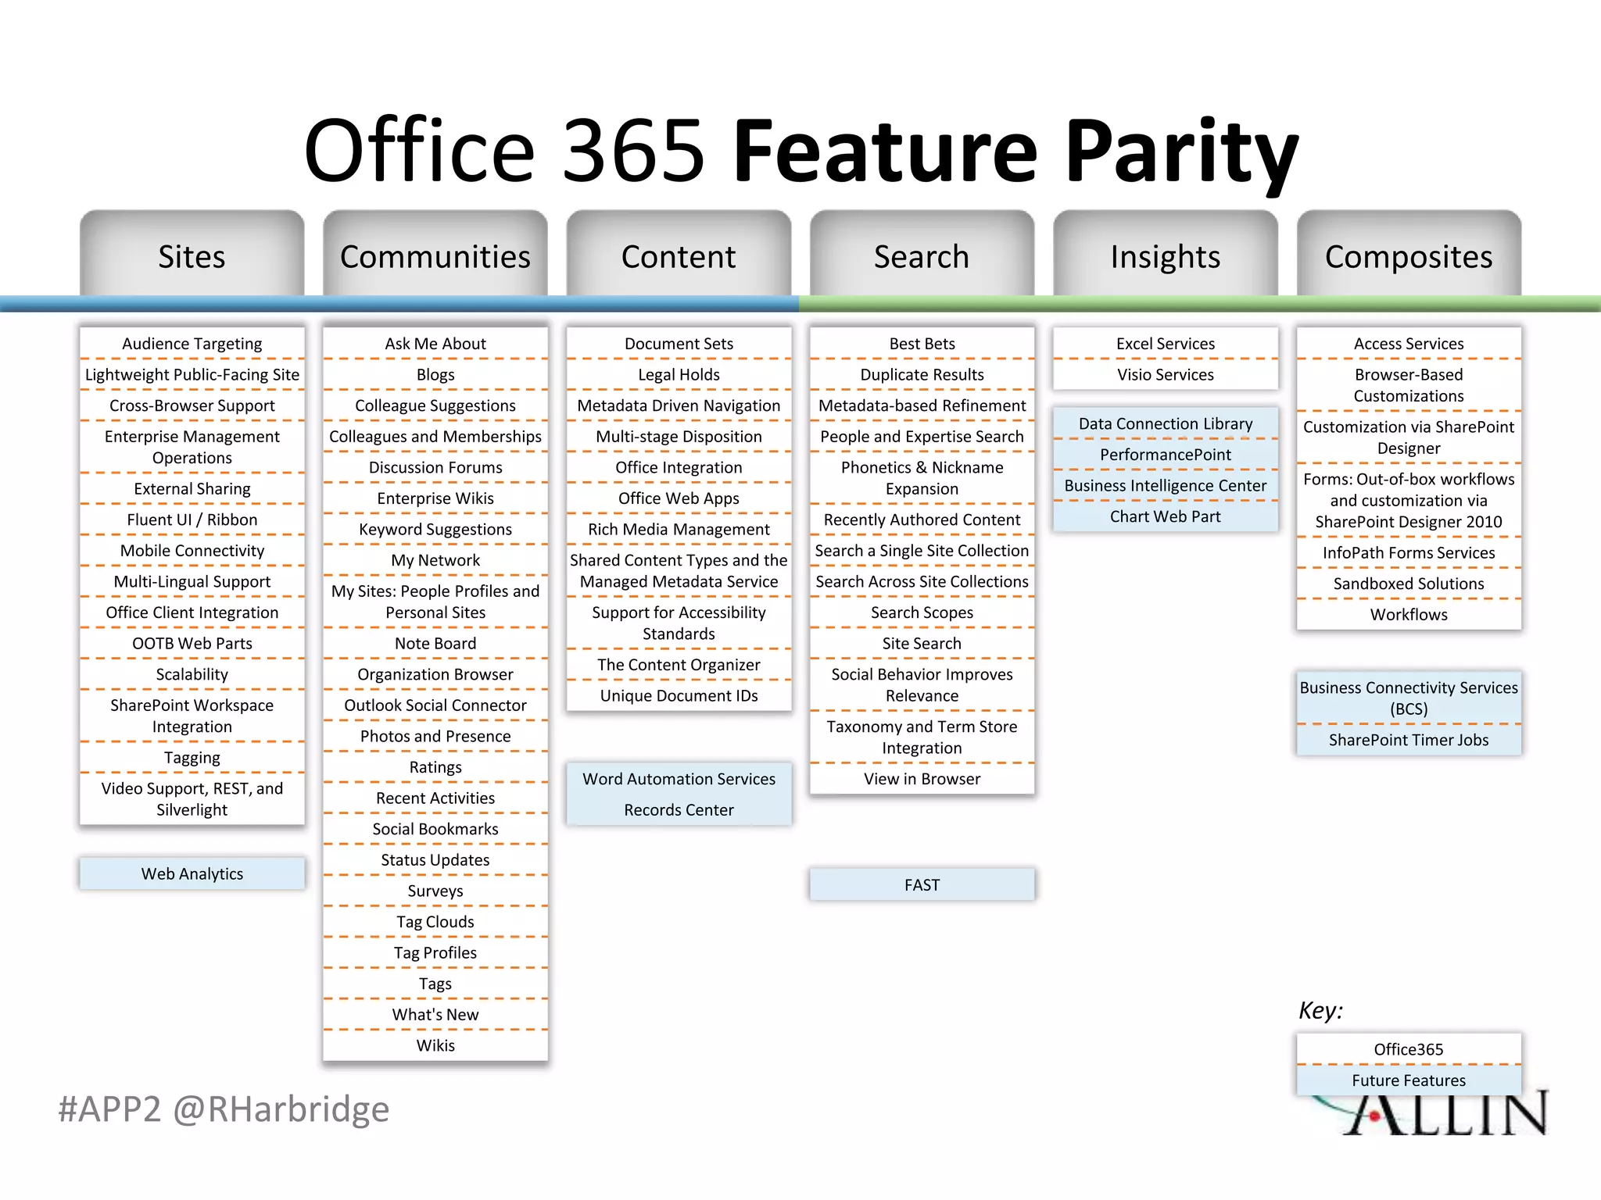Click 'Legal Holds' entry

679,375
